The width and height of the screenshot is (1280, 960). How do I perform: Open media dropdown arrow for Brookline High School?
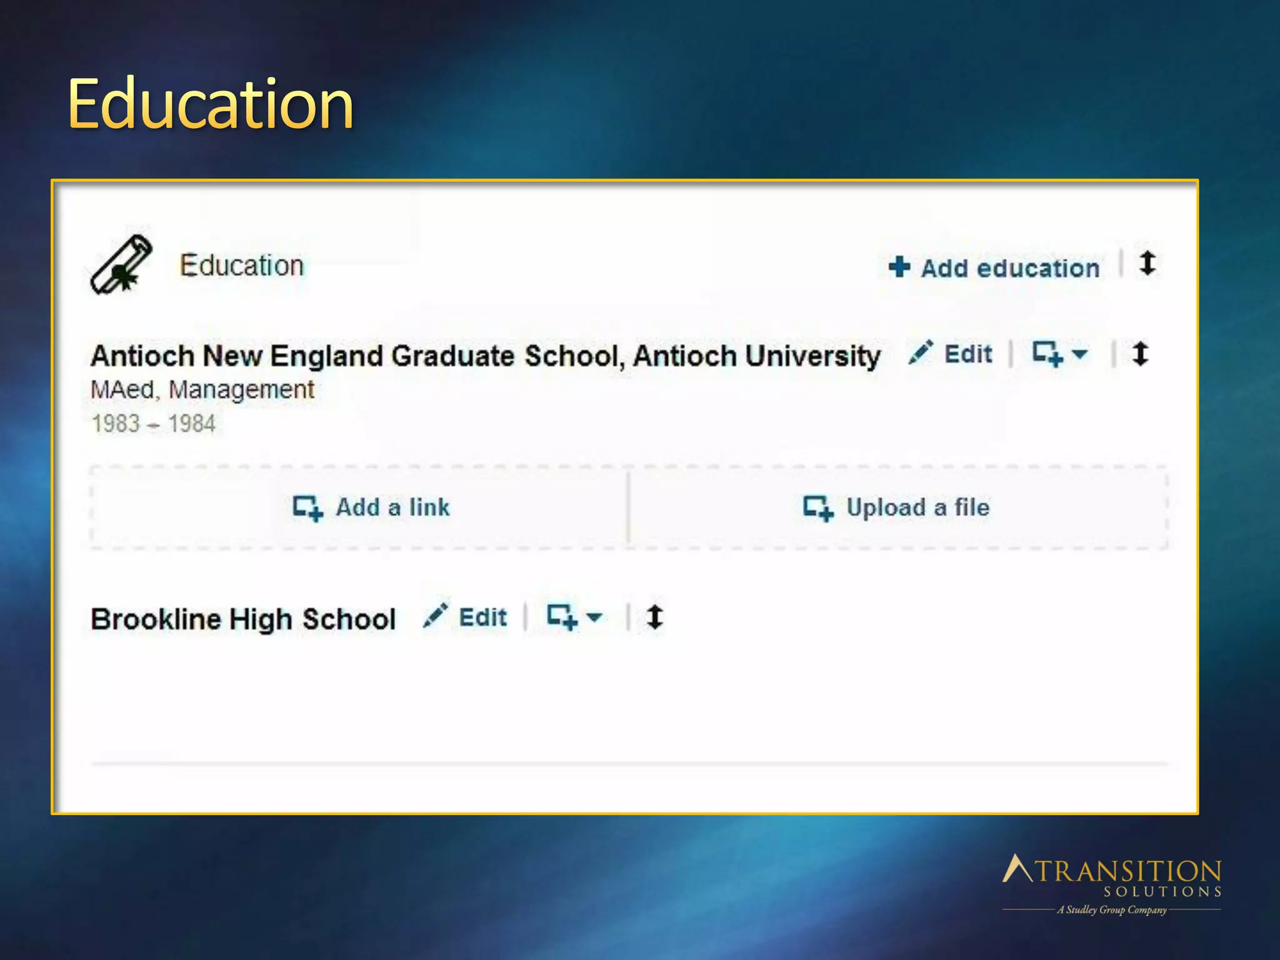click(x=594, y=617)
